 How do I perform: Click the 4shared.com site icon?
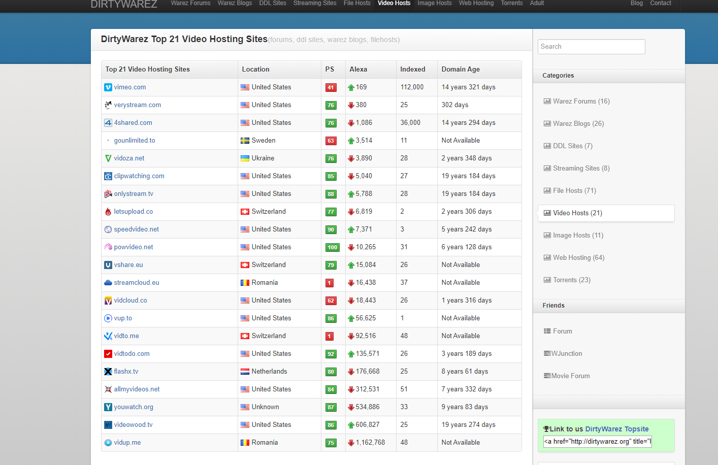108,123
